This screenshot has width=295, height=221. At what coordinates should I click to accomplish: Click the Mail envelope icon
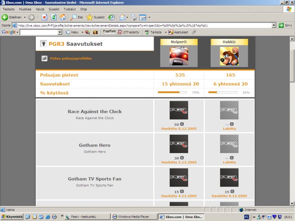coord(122,17)
